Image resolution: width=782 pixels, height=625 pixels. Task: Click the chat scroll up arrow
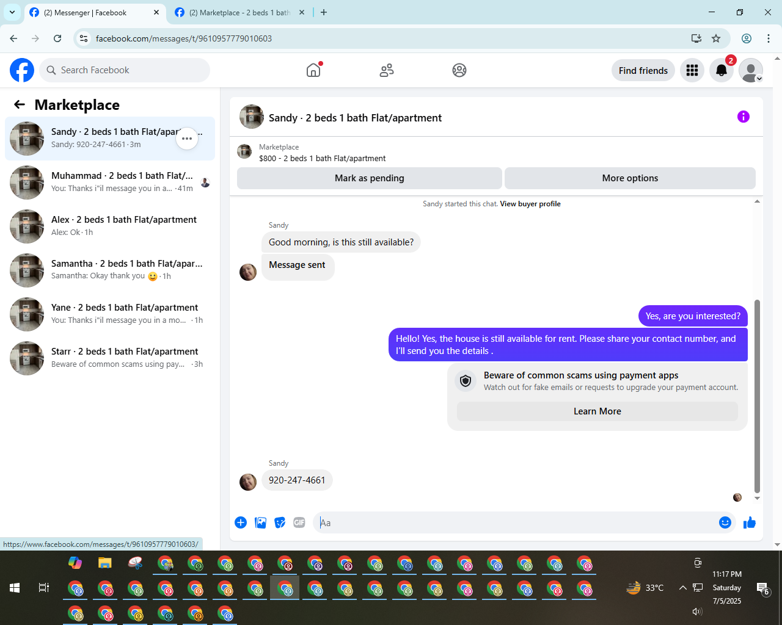pos(758,201)
